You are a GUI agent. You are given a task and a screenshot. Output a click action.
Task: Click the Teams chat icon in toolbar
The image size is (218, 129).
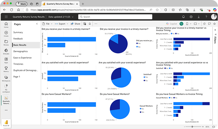tap(85, 24)
